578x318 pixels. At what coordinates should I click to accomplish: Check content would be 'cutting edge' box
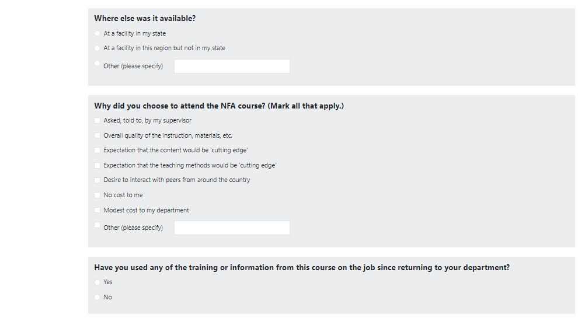(97, 150)
